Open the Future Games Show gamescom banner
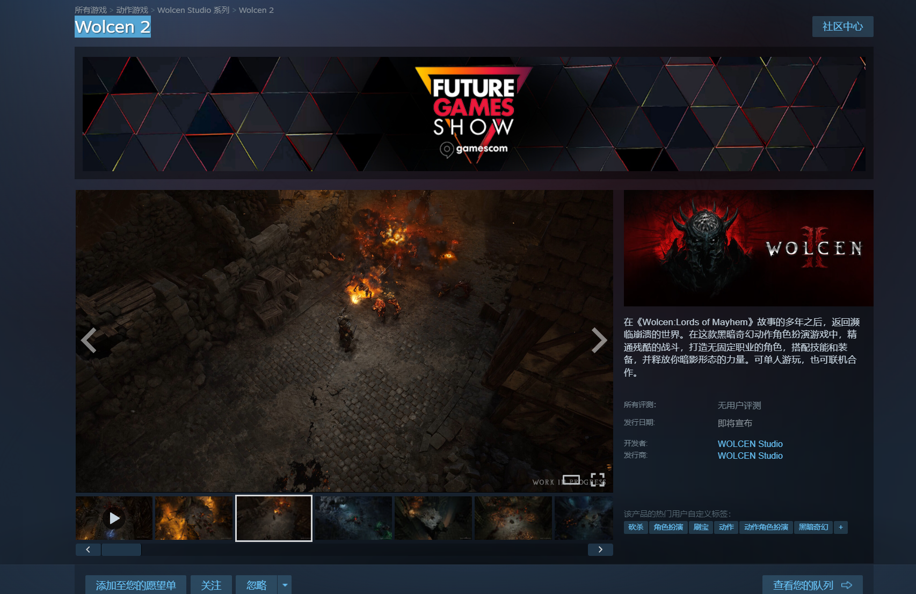Image resolution: width=916 pixels, height=594 pixels. [474, 114]
